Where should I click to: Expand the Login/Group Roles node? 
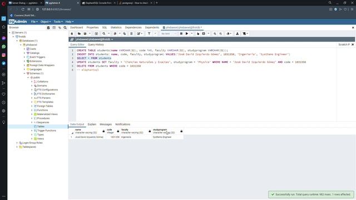click(17, 143)
